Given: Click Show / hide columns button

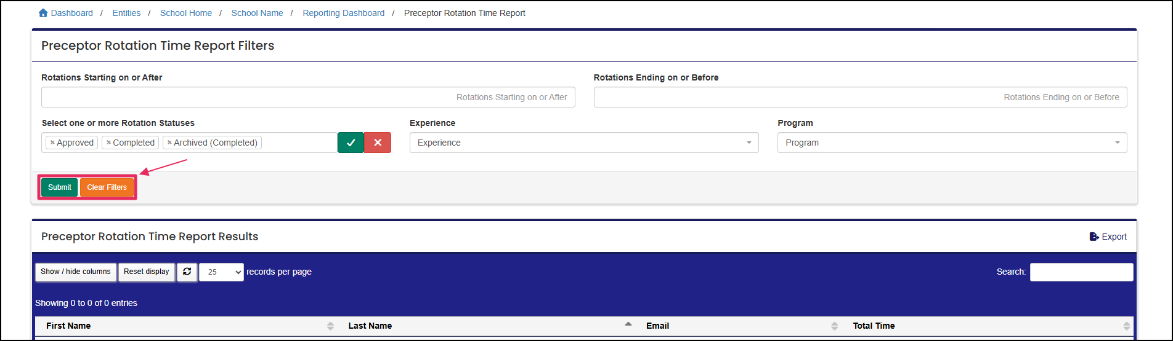Looking at the screenshot, I should 76,272.
